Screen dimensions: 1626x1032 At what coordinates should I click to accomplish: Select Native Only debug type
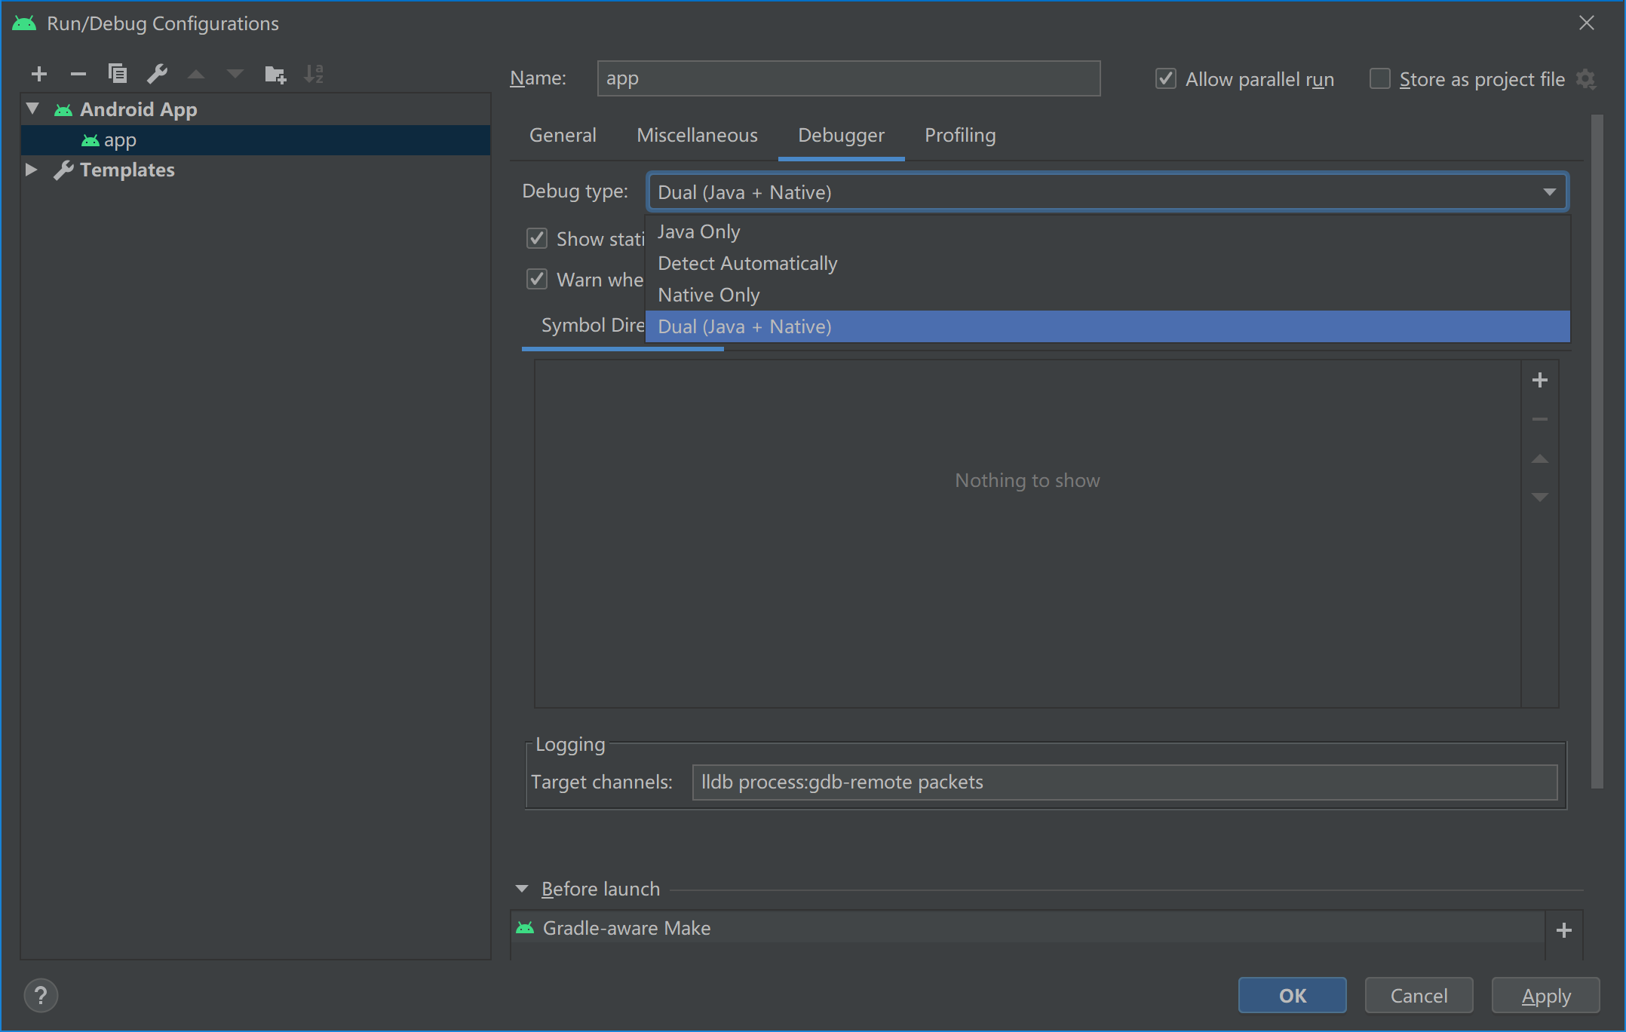pyautogui.click(x=708, y=294)
